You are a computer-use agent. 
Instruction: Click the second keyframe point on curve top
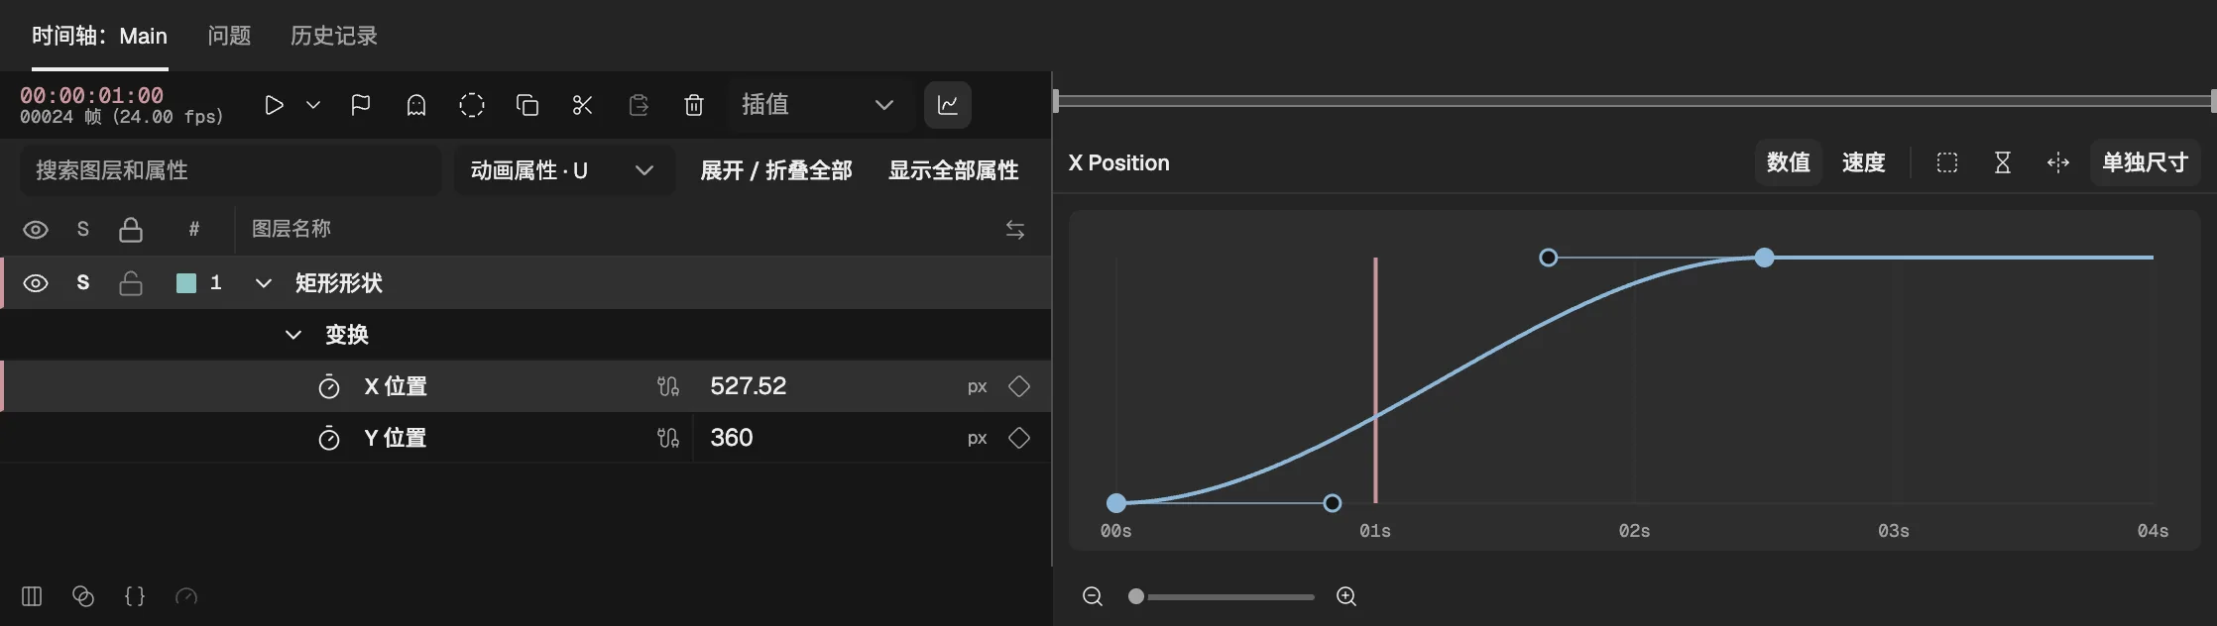[1764, 258]
